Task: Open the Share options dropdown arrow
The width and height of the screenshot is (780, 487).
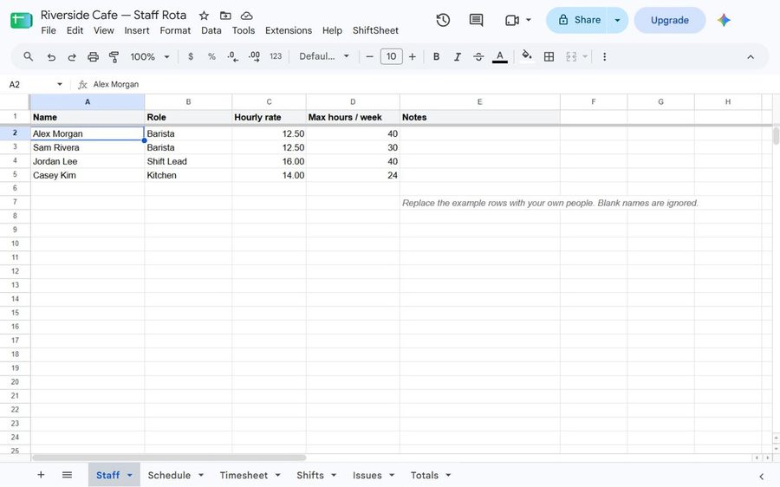Action: (x=617, y=20)
